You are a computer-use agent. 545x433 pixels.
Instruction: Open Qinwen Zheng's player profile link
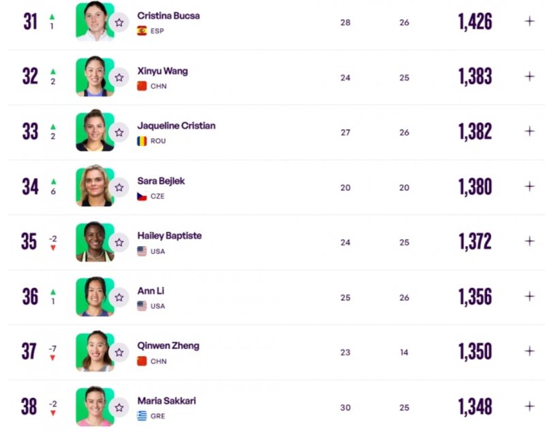point(168,346)
